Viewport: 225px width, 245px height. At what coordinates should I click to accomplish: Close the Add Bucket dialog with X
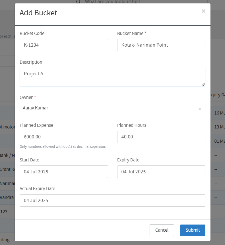click(x=203, y=11)
